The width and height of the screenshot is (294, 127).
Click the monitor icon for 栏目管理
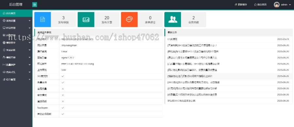pos(4,28)
